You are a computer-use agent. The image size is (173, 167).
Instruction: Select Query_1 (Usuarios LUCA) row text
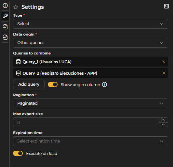pyautogui.click(x=47, y=62)
